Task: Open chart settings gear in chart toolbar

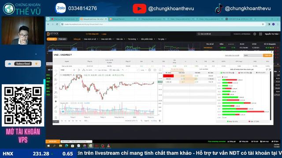Action: pyautogui.click(x=150, y=70)
